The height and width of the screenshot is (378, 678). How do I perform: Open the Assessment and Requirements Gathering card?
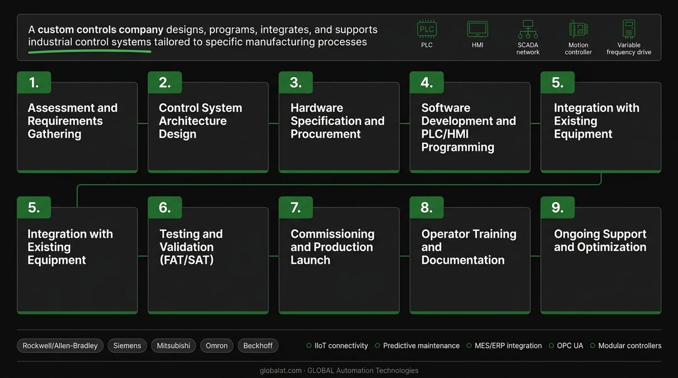[x=77, y=127]
